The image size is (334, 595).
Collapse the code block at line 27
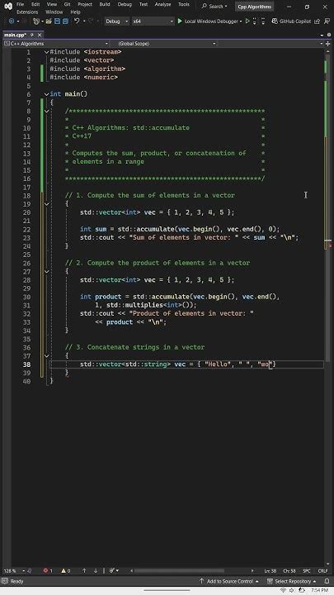point(46,272)
